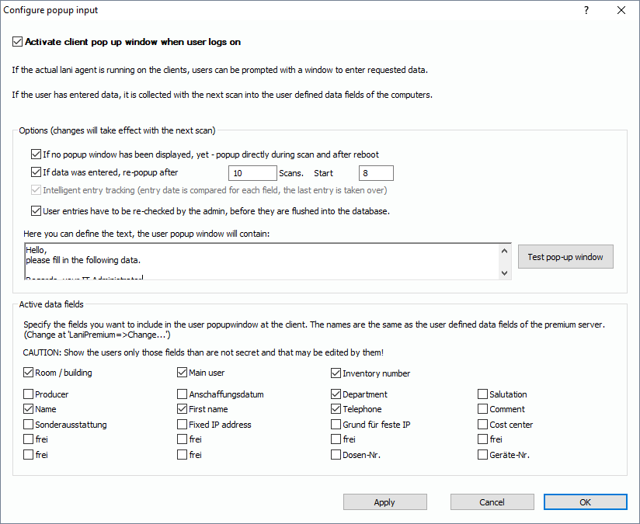Uncheck the Room / building field
640x524 pixels.
pyautogui.click(x=29, y=373)
